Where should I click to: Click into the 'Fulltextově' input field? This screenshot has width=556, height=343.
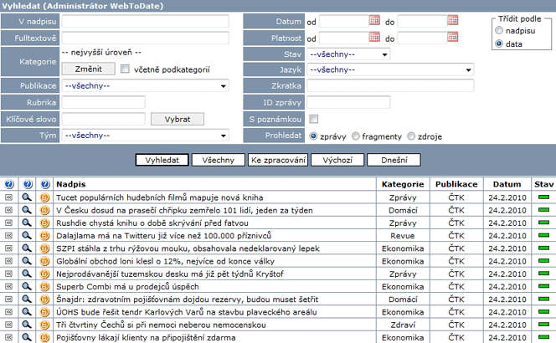click(145, 38)
